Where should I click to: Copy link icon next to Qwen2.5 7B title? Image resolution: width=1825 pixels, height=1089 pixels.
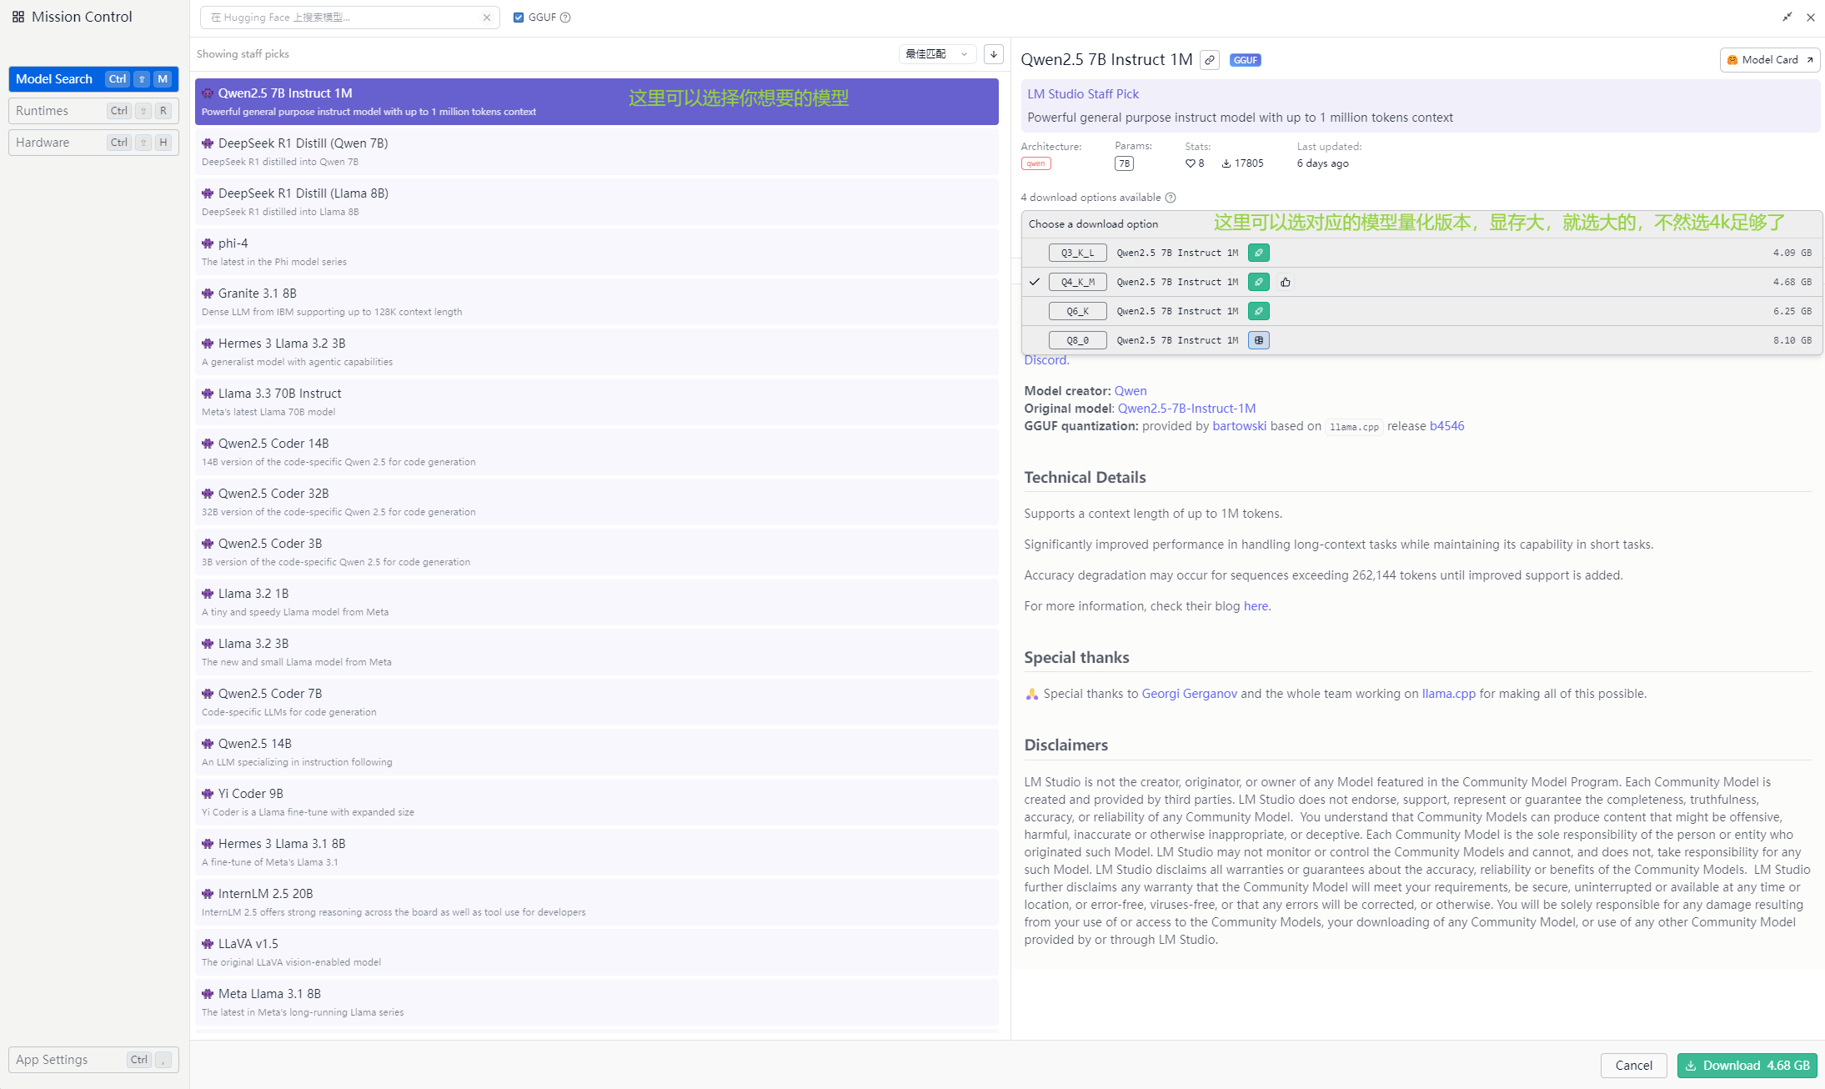[1210, 60]
